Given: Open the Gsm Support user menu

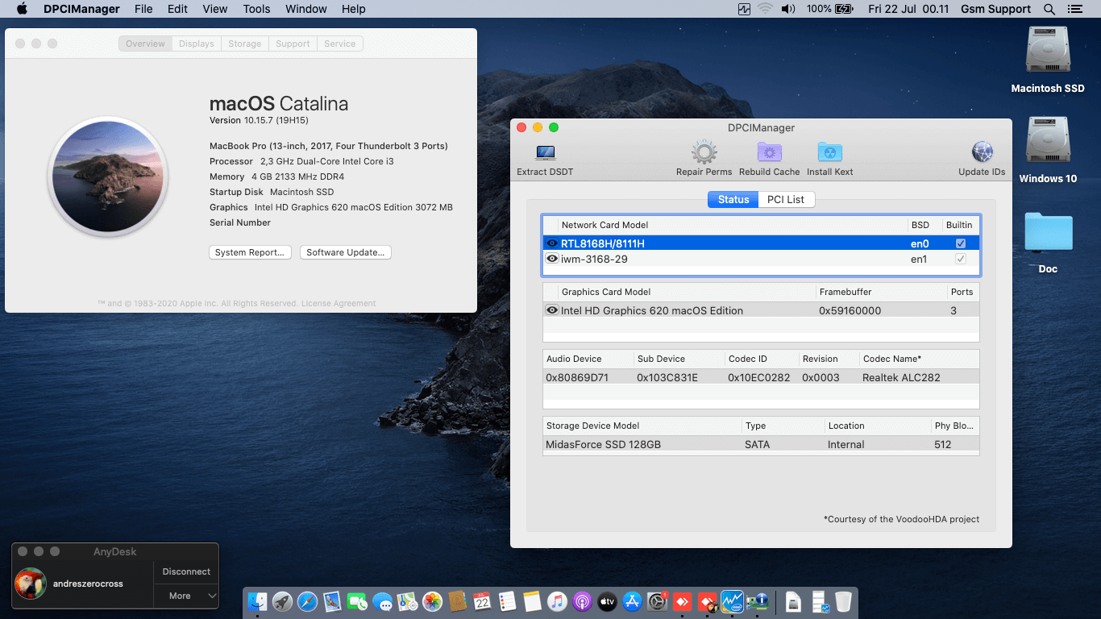Looking at the screenshot, I should 995,9.
